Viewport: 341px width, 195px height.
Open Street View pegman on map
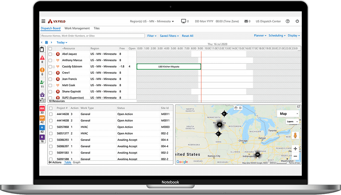[295, 135]
